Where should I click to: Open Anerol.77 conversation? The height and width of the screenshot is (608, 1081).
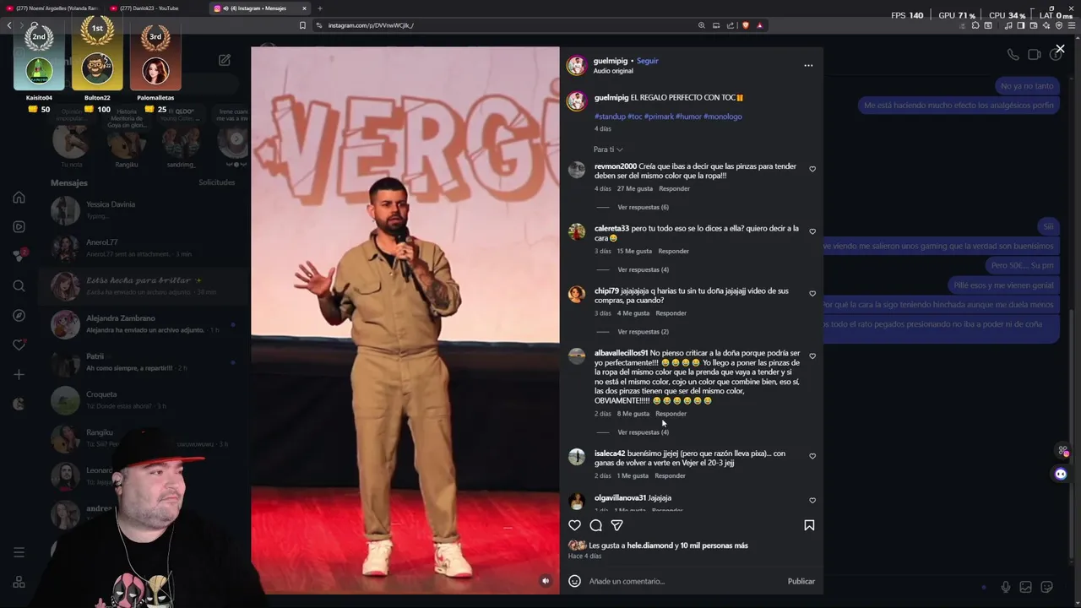[x=144, y=248]
